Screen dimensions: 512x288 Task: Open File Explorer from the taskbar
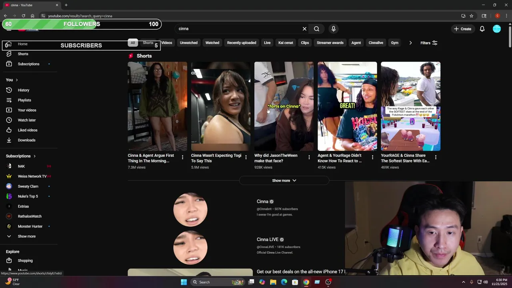pos(273,282)
